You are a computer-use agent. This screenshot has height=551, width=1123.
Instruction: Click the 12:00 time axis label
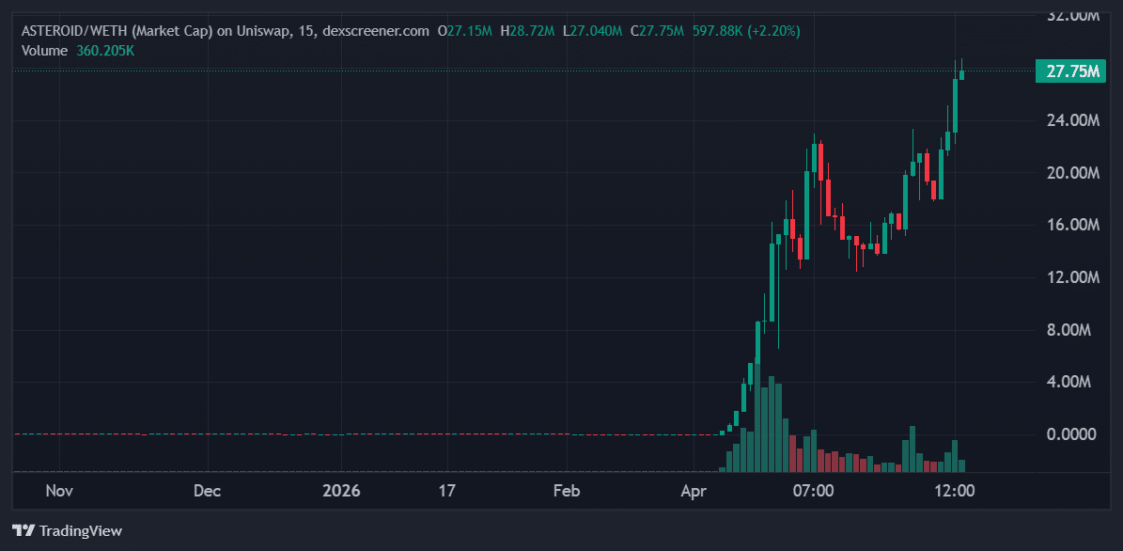(956, 491)
